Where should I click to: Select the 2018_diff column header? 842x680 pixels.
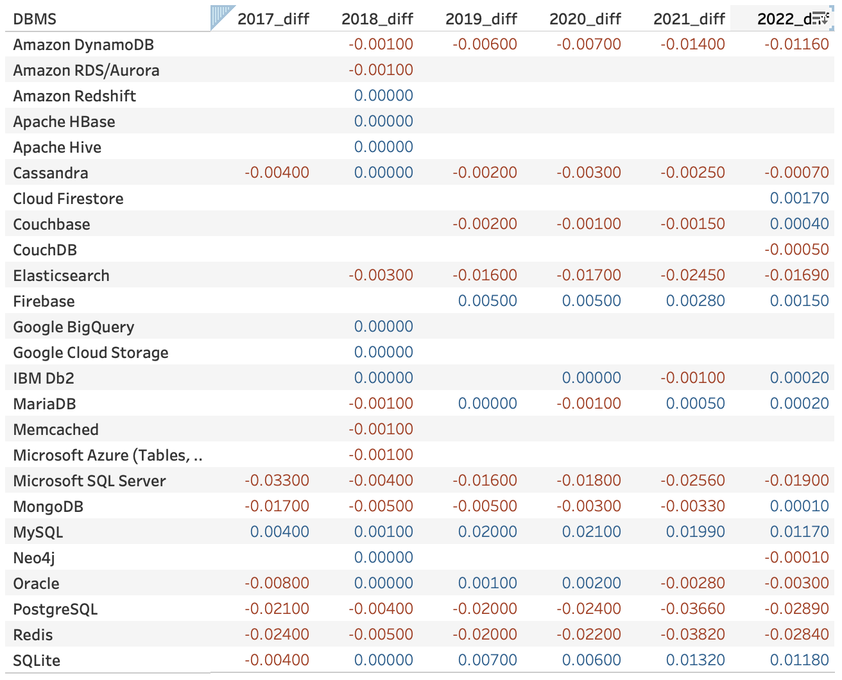pos(377,19)
